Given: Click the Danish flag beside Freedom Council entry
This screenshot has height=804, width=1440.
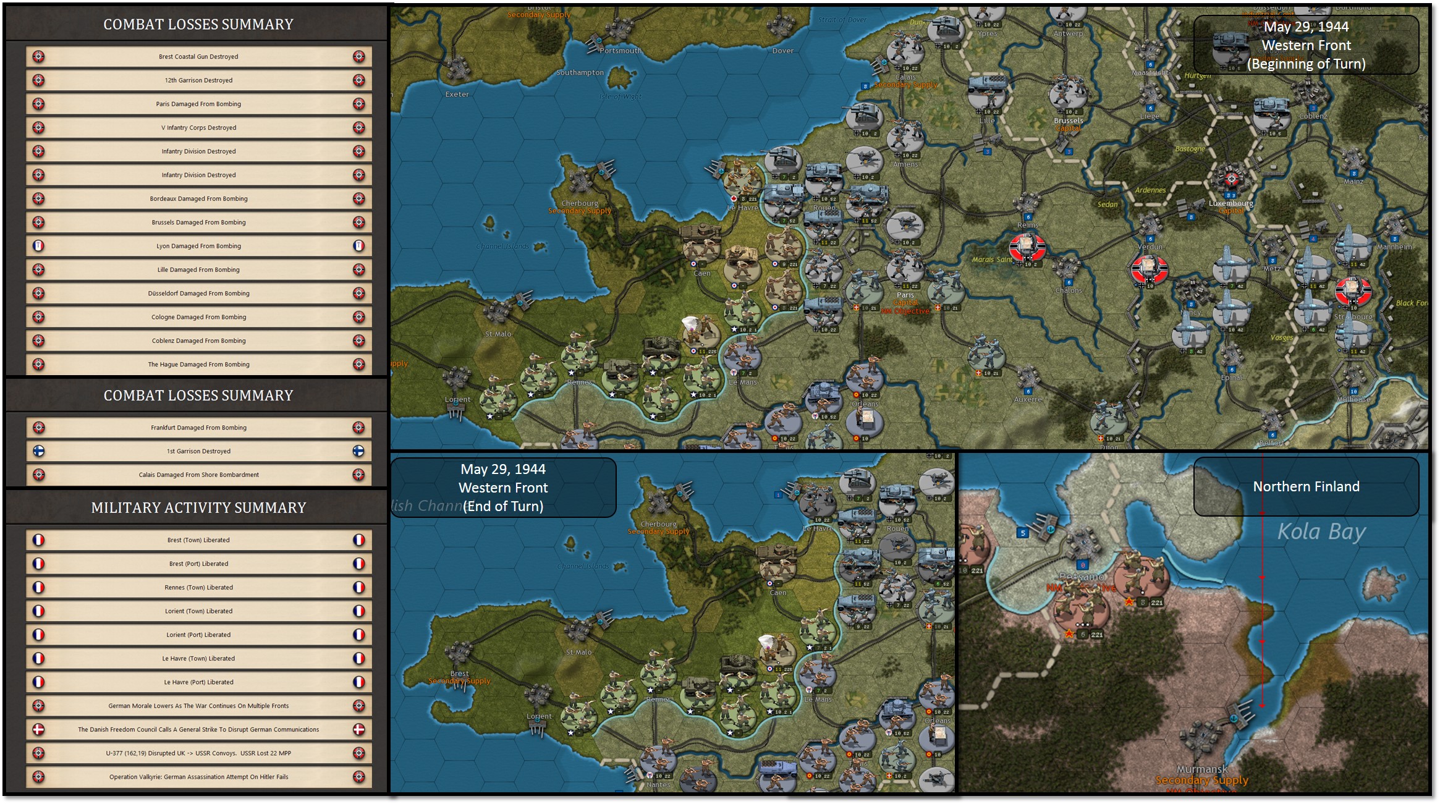Looking at the screenshot, I should 38,730.
